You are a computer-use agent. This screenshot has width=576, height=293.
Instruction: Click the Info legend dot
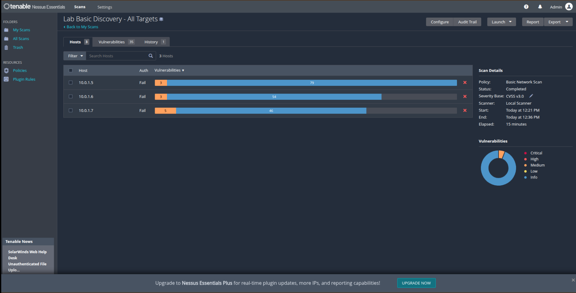[525, 177]
